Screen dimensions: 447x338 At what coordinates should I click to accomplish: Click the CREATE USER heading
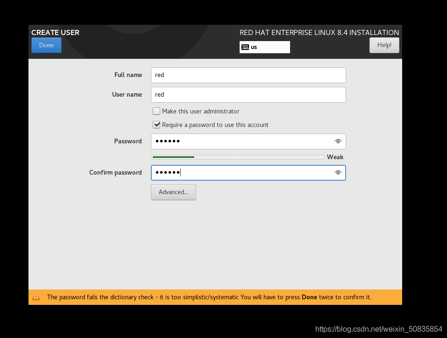coord(55,33)
